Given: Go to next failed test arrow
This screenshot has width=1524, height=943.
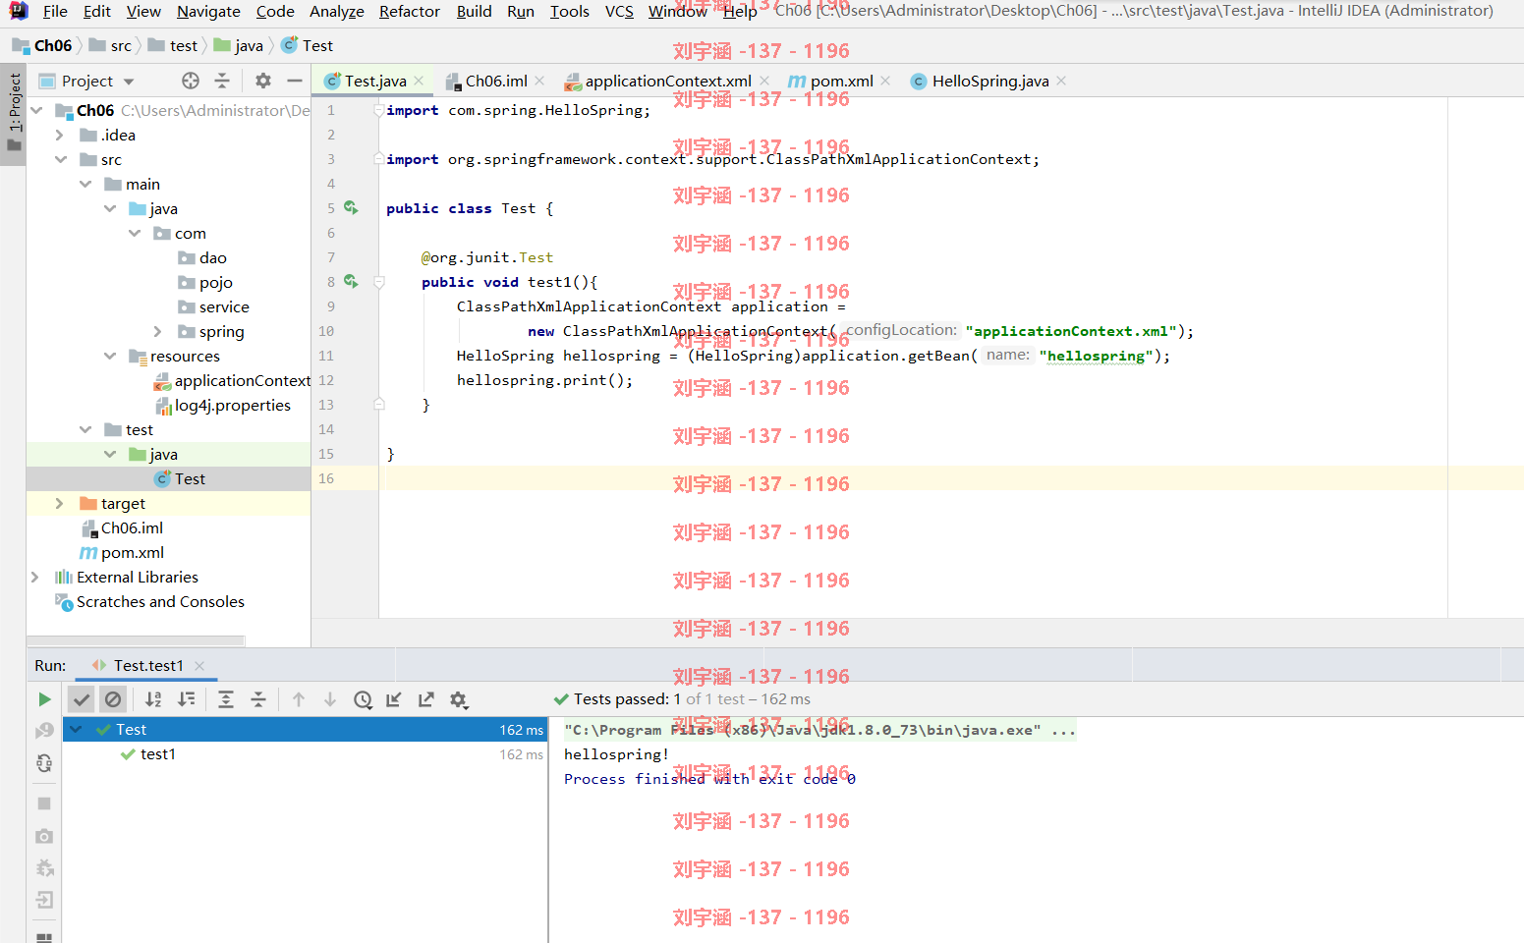Looking at the screenshot, I should [x=330, y=699].
